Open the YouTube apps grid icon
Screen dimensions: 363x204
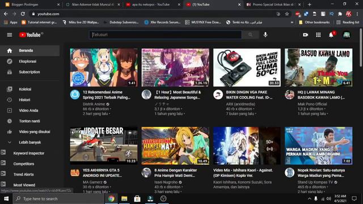(x=318, y=35)
